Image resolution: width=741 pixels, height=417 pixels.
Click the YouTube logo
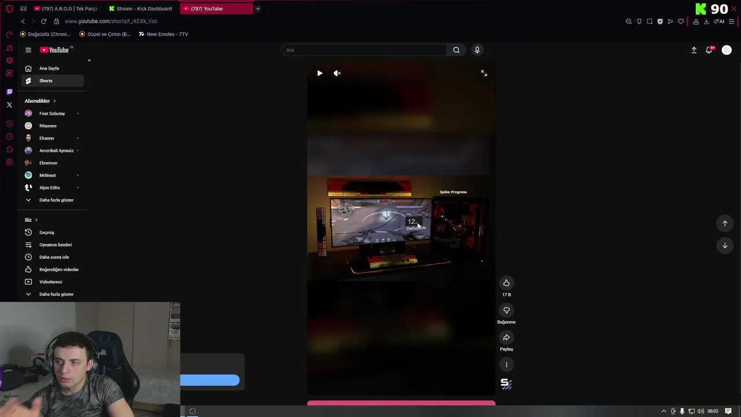(x=54, y=50)
